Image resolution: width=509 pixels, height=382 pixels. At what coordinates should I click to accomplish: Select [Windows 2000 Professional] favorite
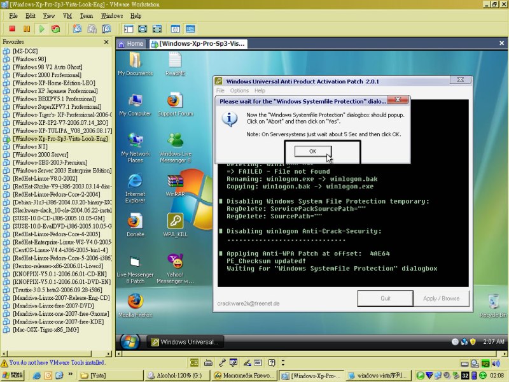[x=47, y=74]
